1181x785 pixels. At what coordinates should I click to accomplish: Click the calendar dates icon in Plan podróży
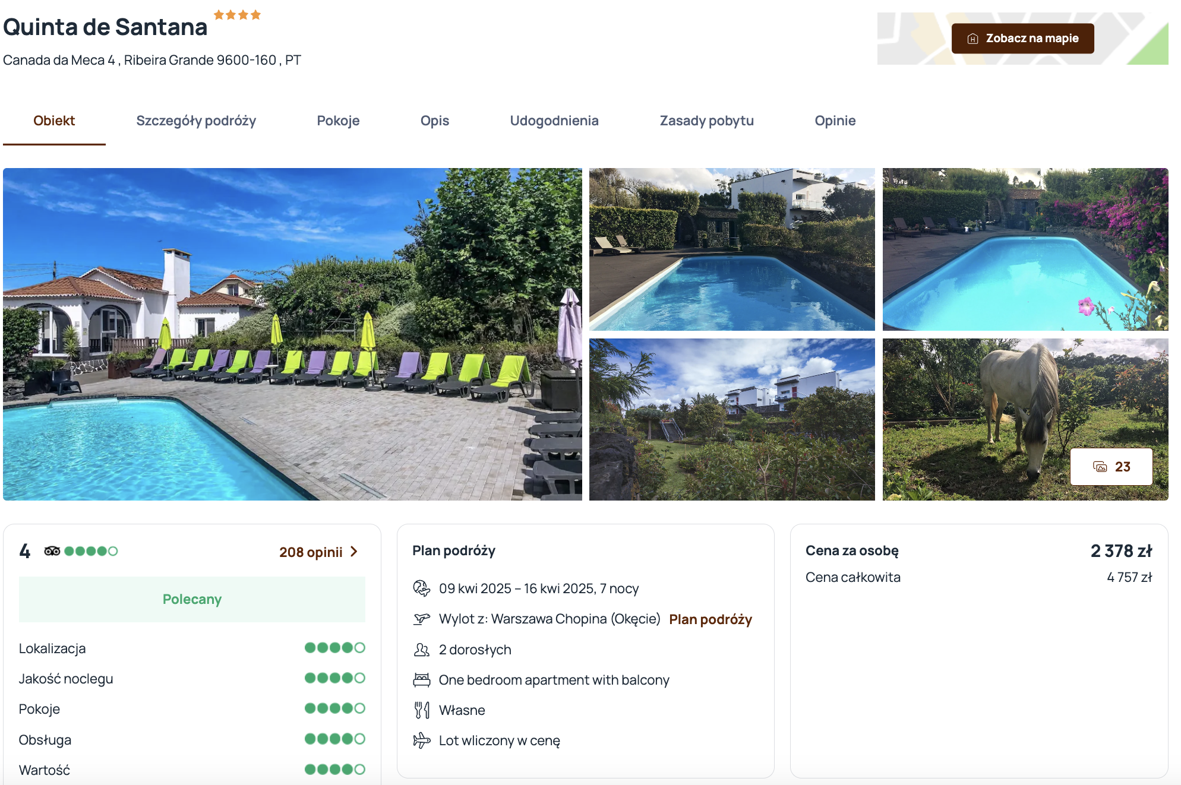tap(422, 588)
